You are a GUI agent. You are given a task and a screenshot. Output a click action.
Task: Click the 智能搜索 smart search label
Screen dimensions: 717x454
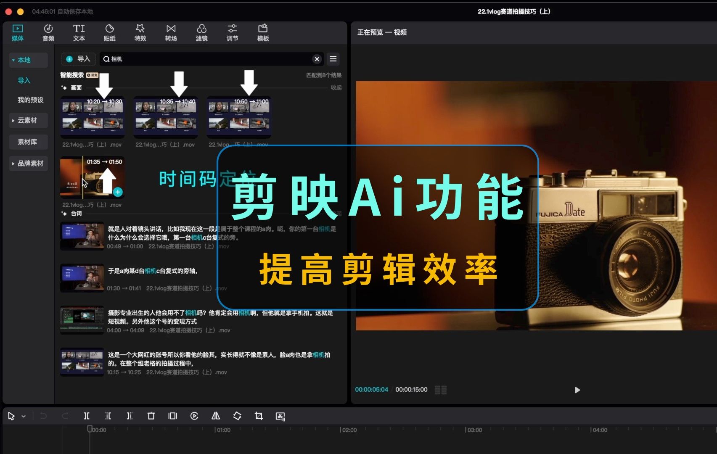[x=72, y=75]
